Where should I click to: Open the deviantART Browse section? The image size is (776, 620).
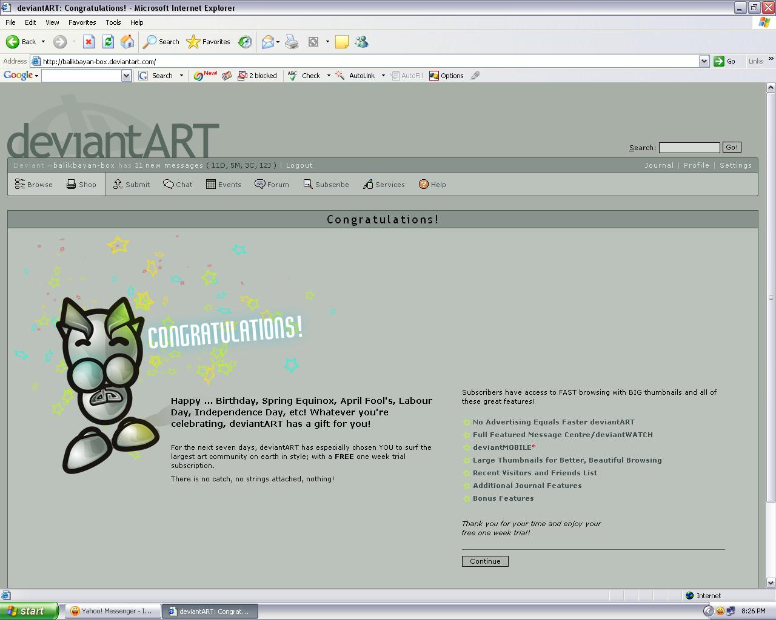[x=34, y=185]
